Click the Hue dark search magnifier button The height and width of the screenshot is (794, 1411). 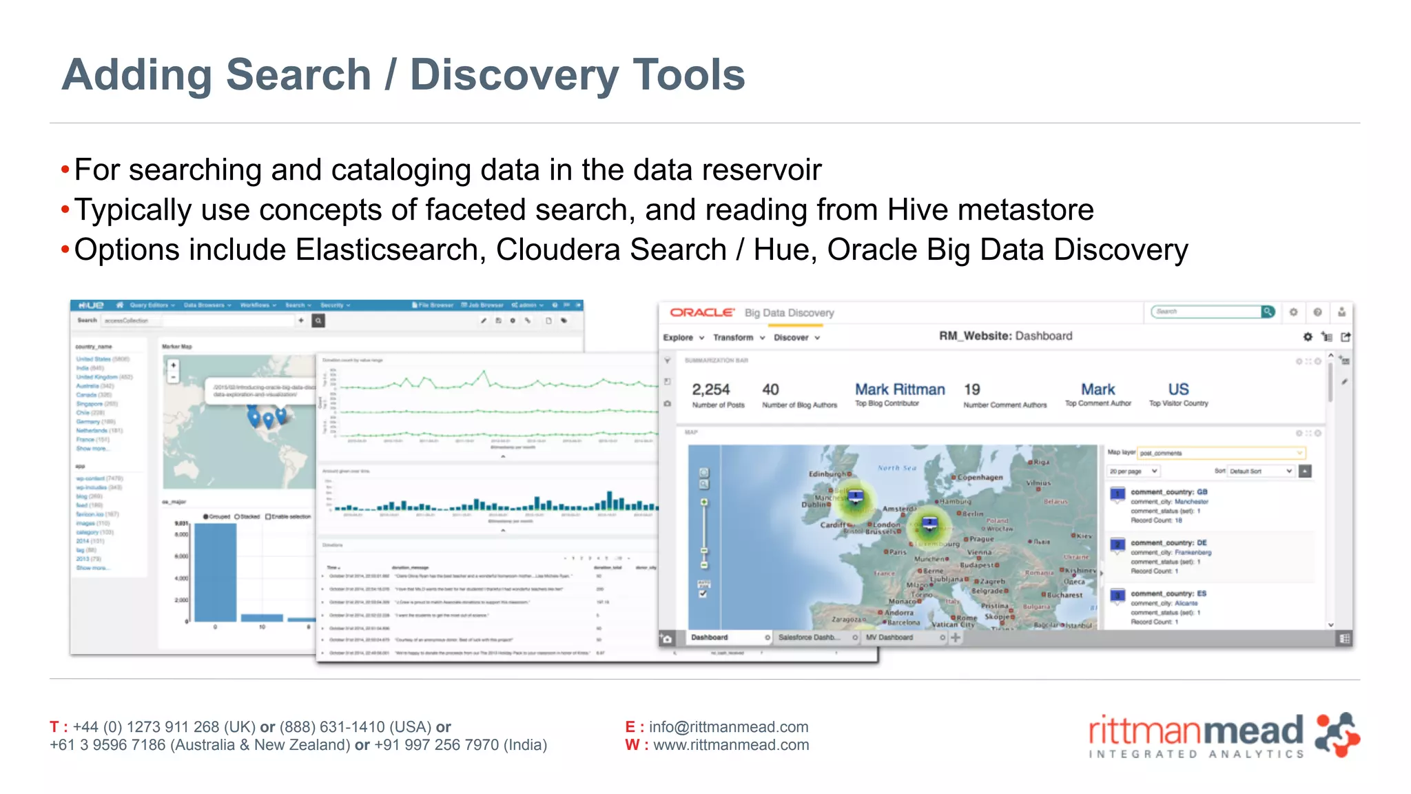tap(318, 320)
